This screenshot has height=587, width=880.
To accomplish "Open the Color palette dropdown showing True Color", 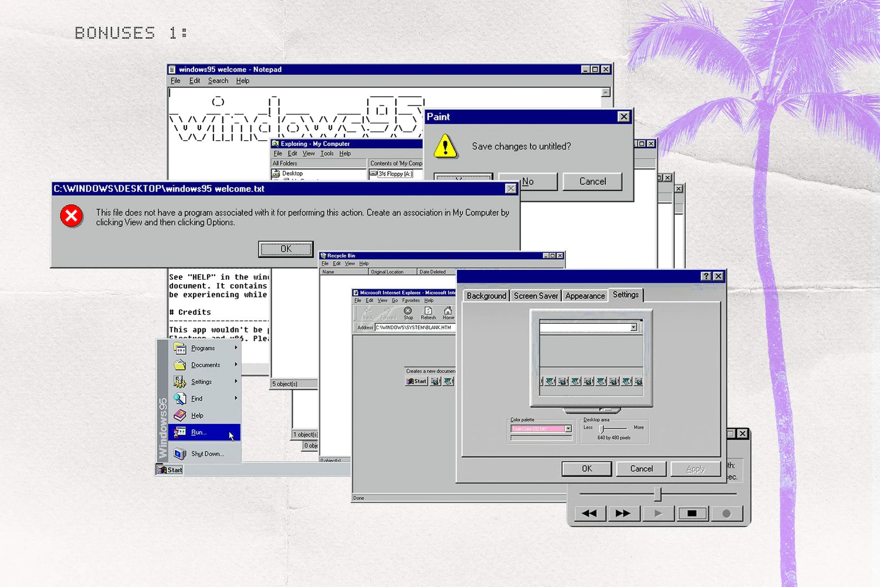I will (567, 429).
